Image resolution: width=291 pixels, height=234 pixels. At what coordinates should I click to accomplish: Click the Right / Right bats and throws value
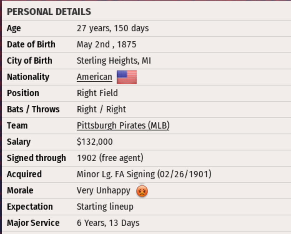click(101, 109)
